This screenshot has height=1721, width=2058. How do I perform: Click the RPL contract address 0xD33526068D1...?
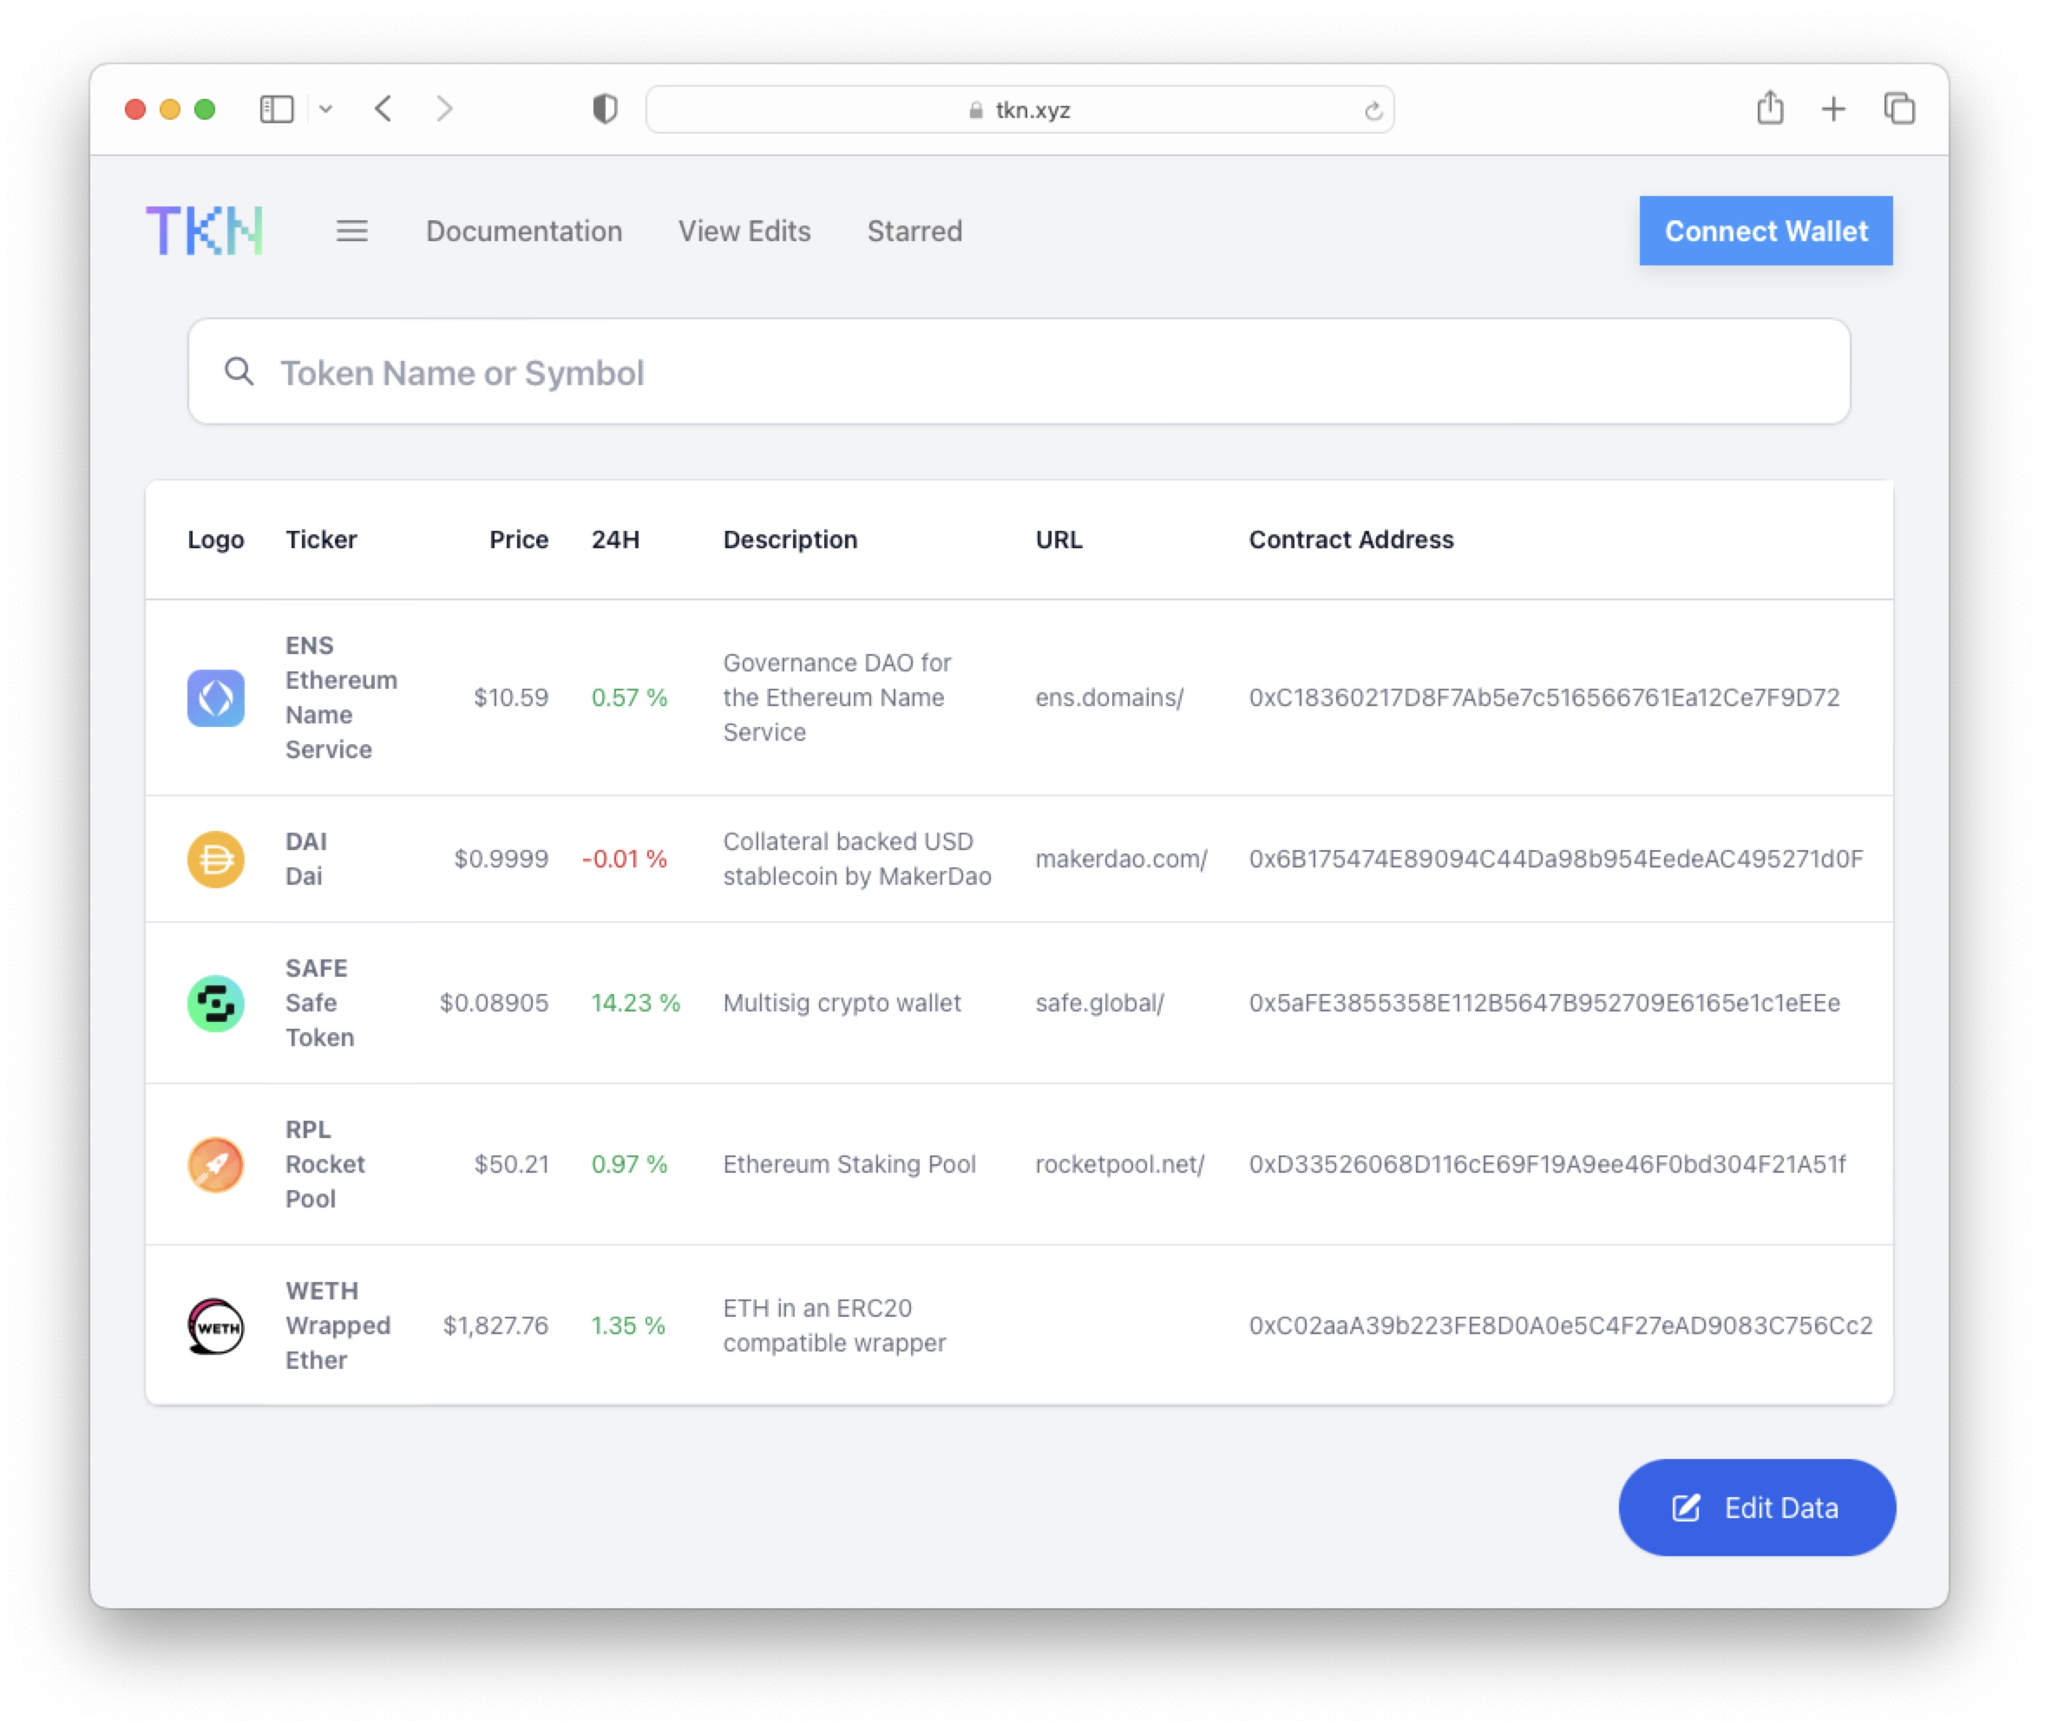click(x=1548, y=1164)
